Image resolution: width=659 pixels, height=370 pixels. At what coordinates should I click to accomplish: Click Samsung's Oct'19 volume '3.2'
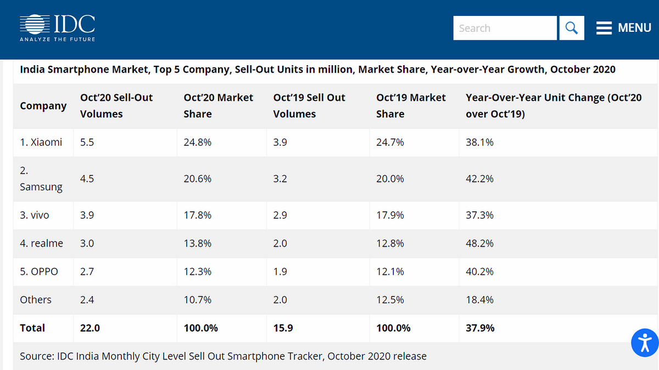(280, 179)
